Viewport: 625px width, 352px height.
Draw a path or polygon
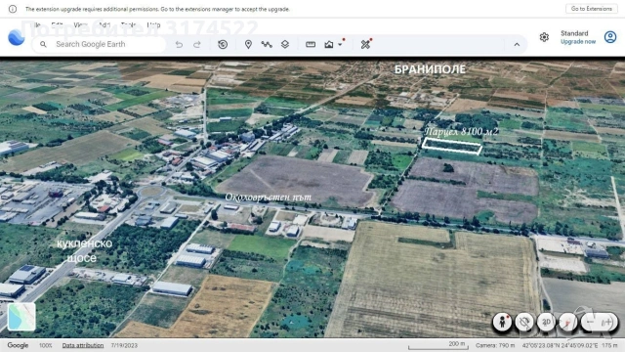point(267,44)
